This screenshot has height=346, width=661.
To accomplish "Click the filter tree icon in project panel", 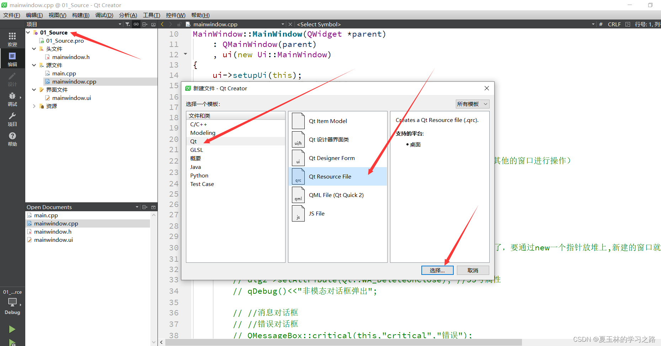I will (128, 24).
